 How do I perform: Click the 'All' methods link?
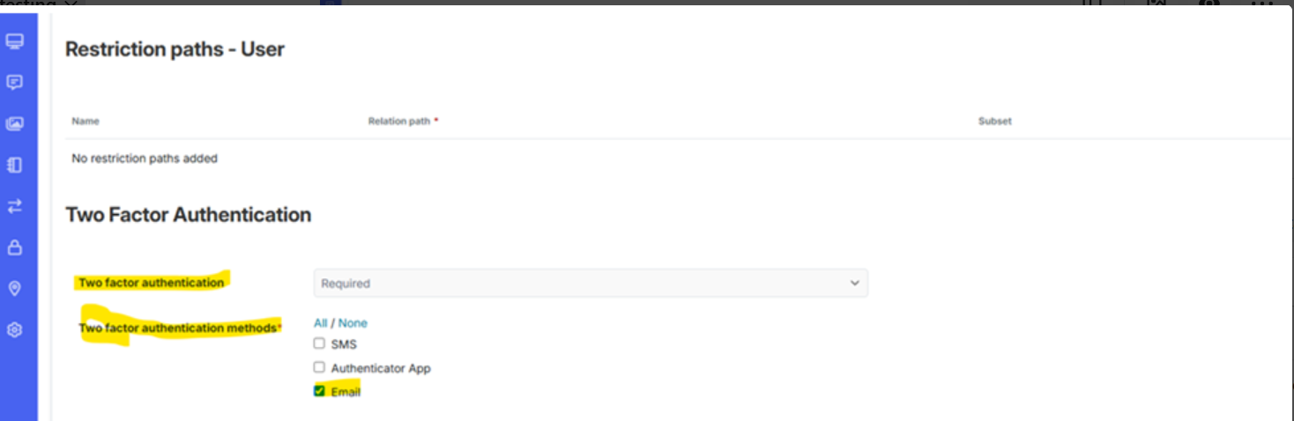321,323
